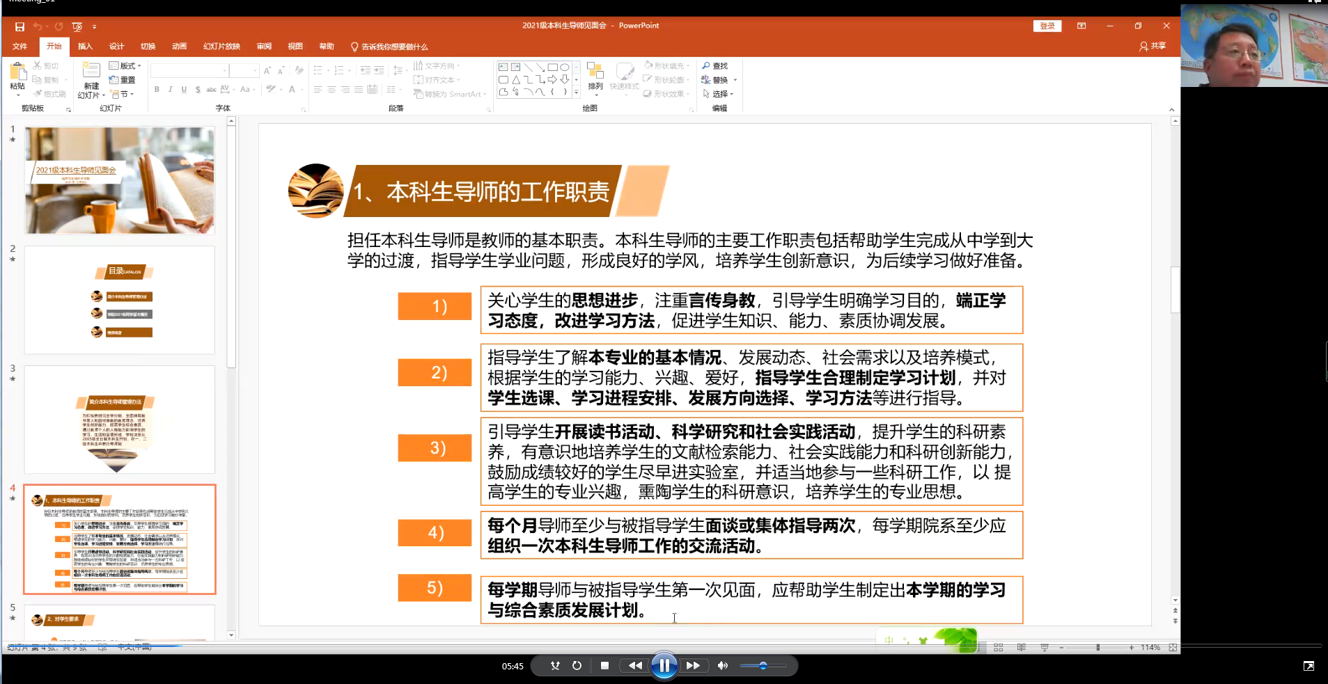The width and height of the screenshot is (1328, 684).
Task: Click the Save icon in quick access toolbar
Action: pyautogui.click(x=19, y=26)
